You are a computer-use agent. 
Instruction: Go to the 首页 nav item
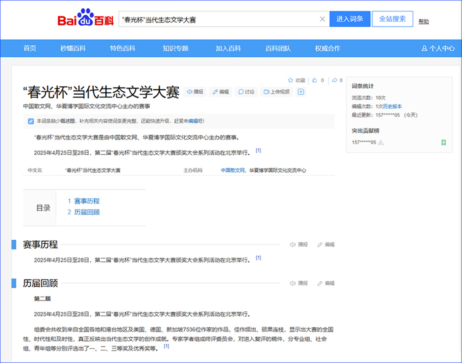30,48
